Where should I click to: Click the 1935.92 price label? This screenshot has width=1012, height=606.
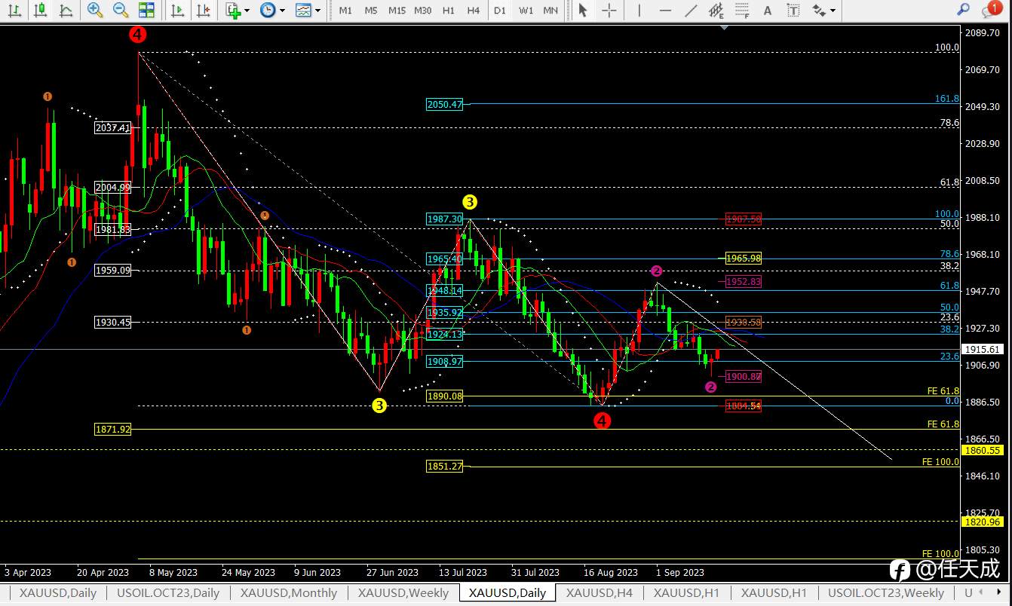[445, 312]
